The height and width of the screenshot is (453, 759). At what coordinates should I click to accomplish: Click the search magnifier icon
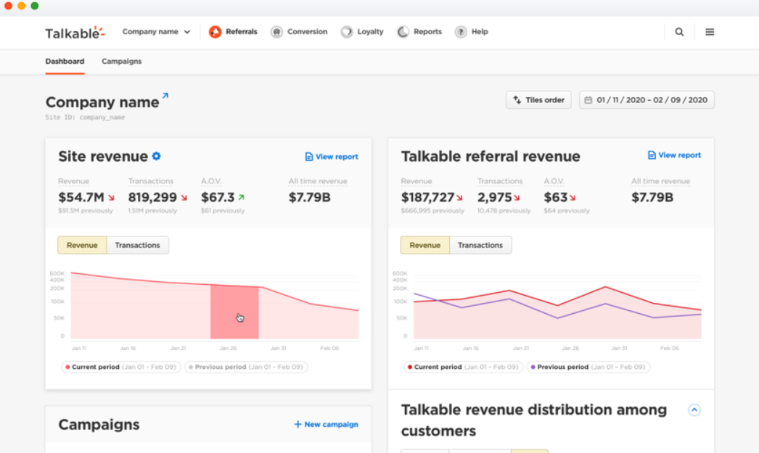point(679,32)
